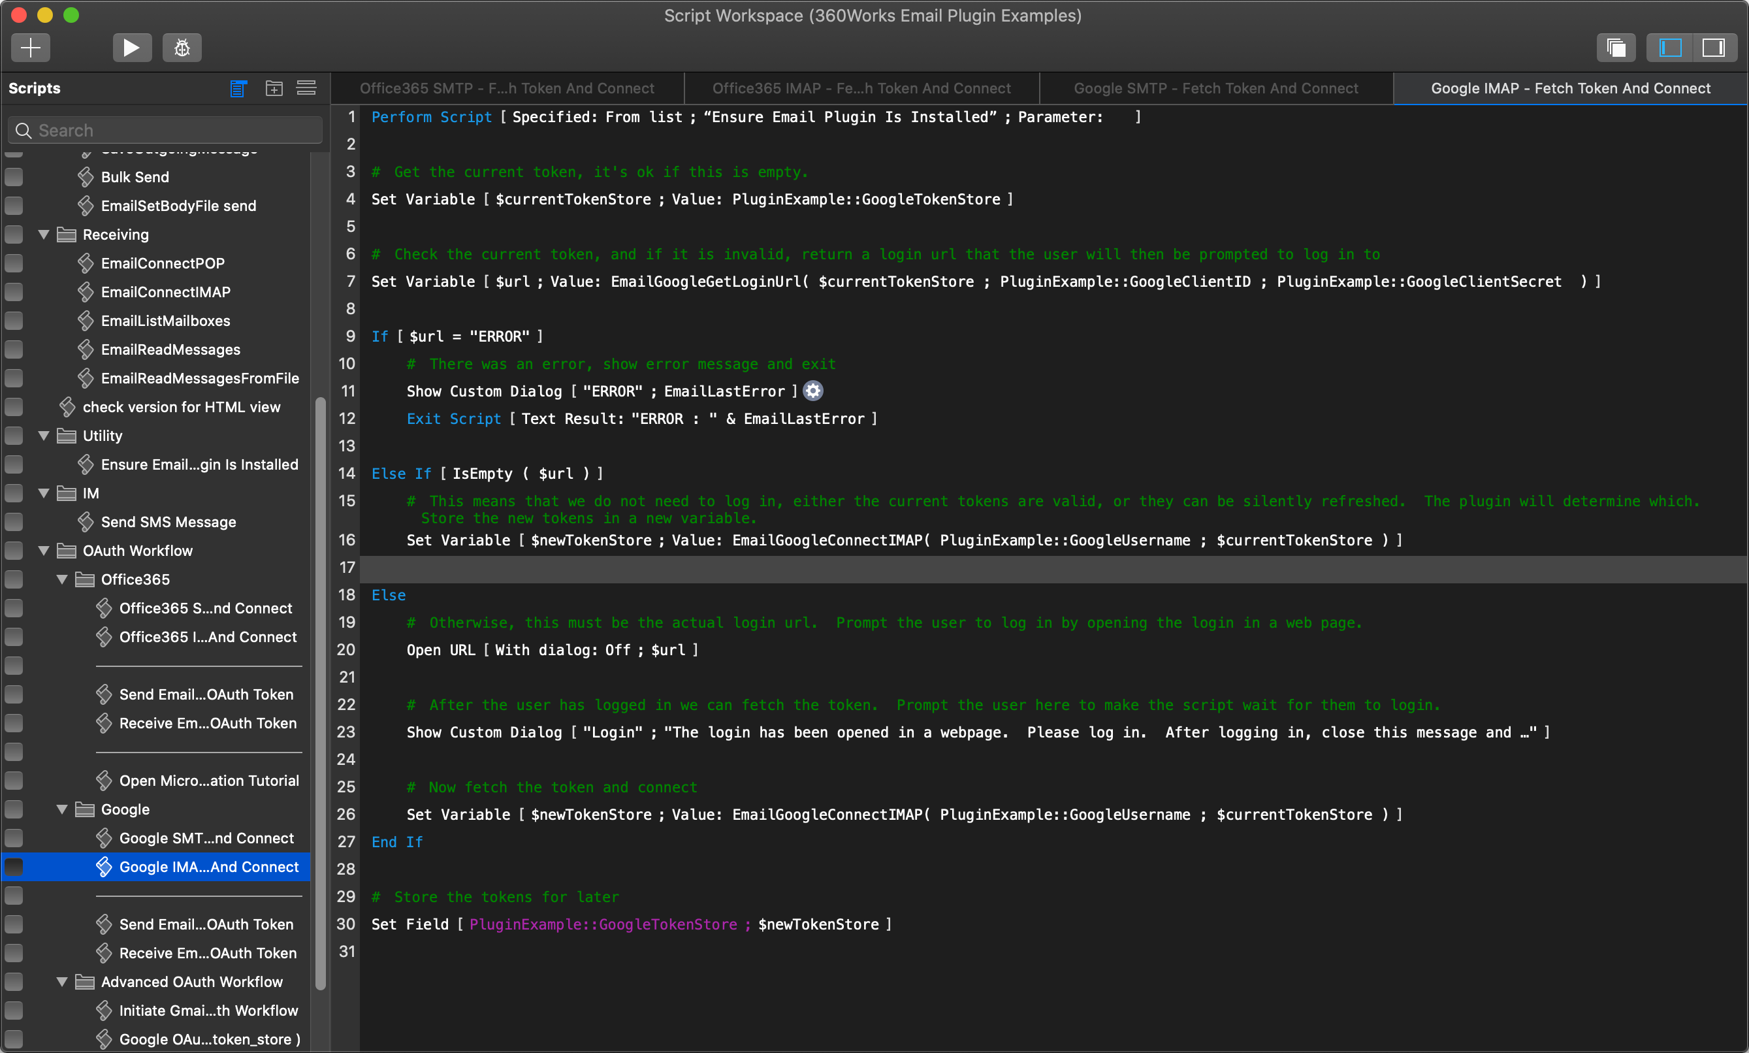
Task: Select Receive Em...OAuth Token under Google
Action: pos(208,953)
